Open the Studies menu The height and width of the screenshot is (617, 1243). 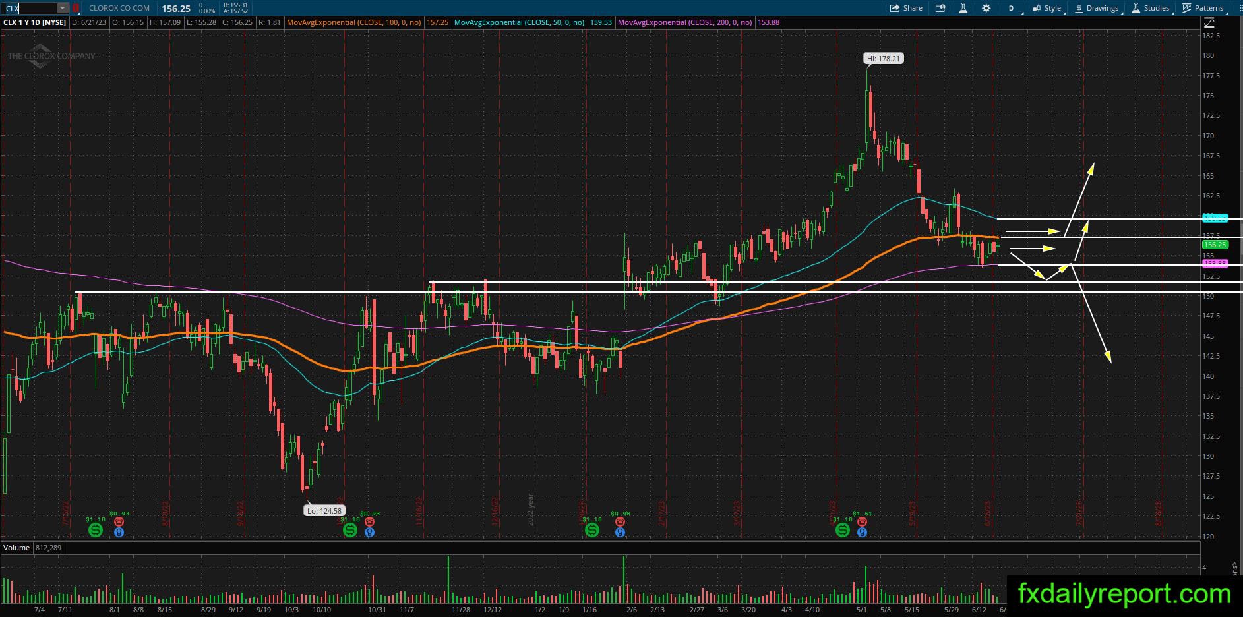[x=1151, y=8]
